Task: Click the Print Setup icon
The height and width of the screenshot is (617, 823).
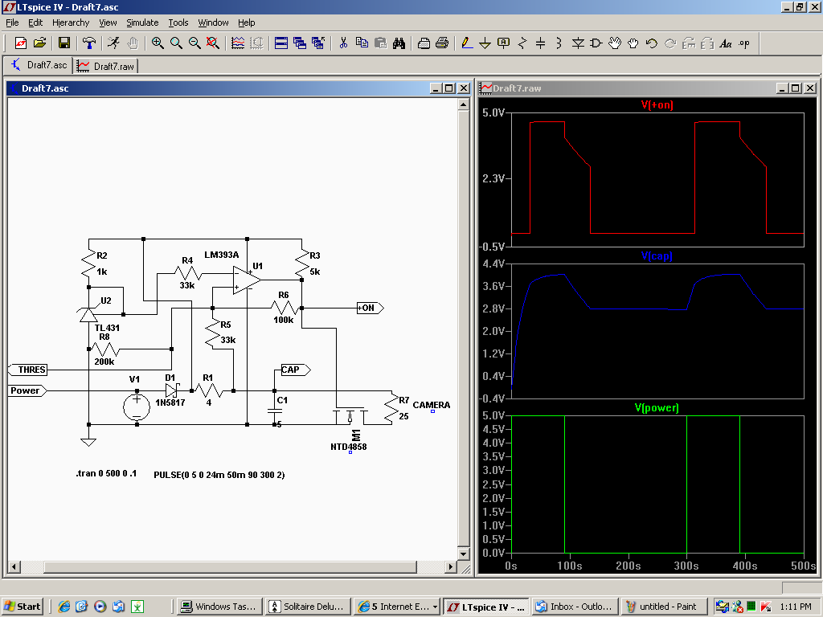Action: click(424, 43)
